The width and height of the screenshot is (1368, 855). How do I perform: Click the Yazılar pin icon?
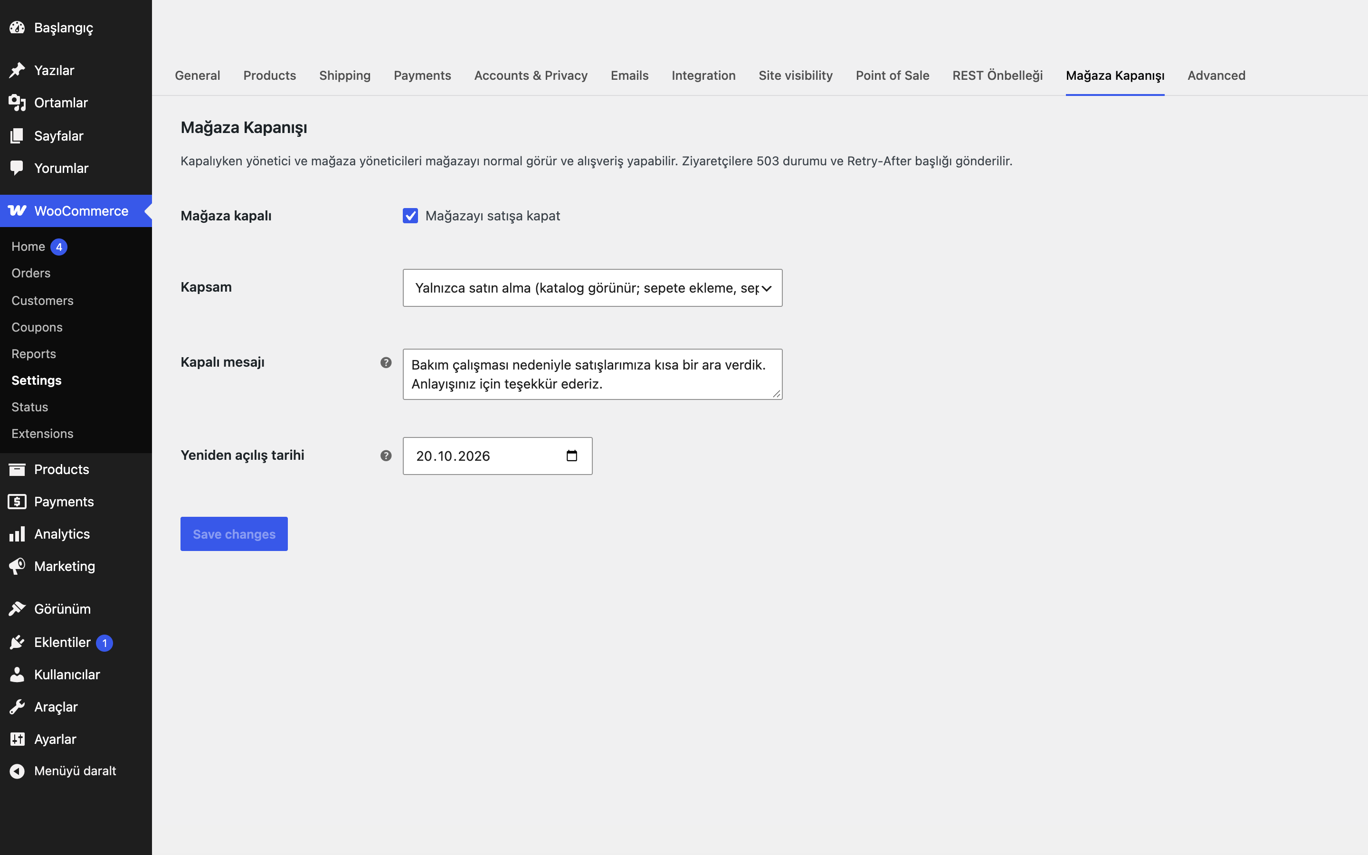click(x=17, y=70)
